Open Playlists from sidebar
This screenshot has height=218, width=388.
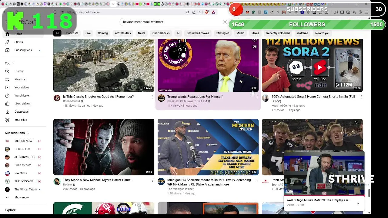coord(20,79)
